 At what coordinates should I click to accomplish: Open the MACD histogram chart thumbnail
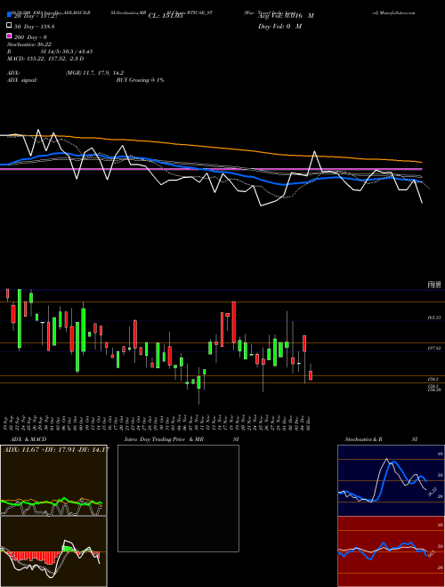[x=53, y=551]
